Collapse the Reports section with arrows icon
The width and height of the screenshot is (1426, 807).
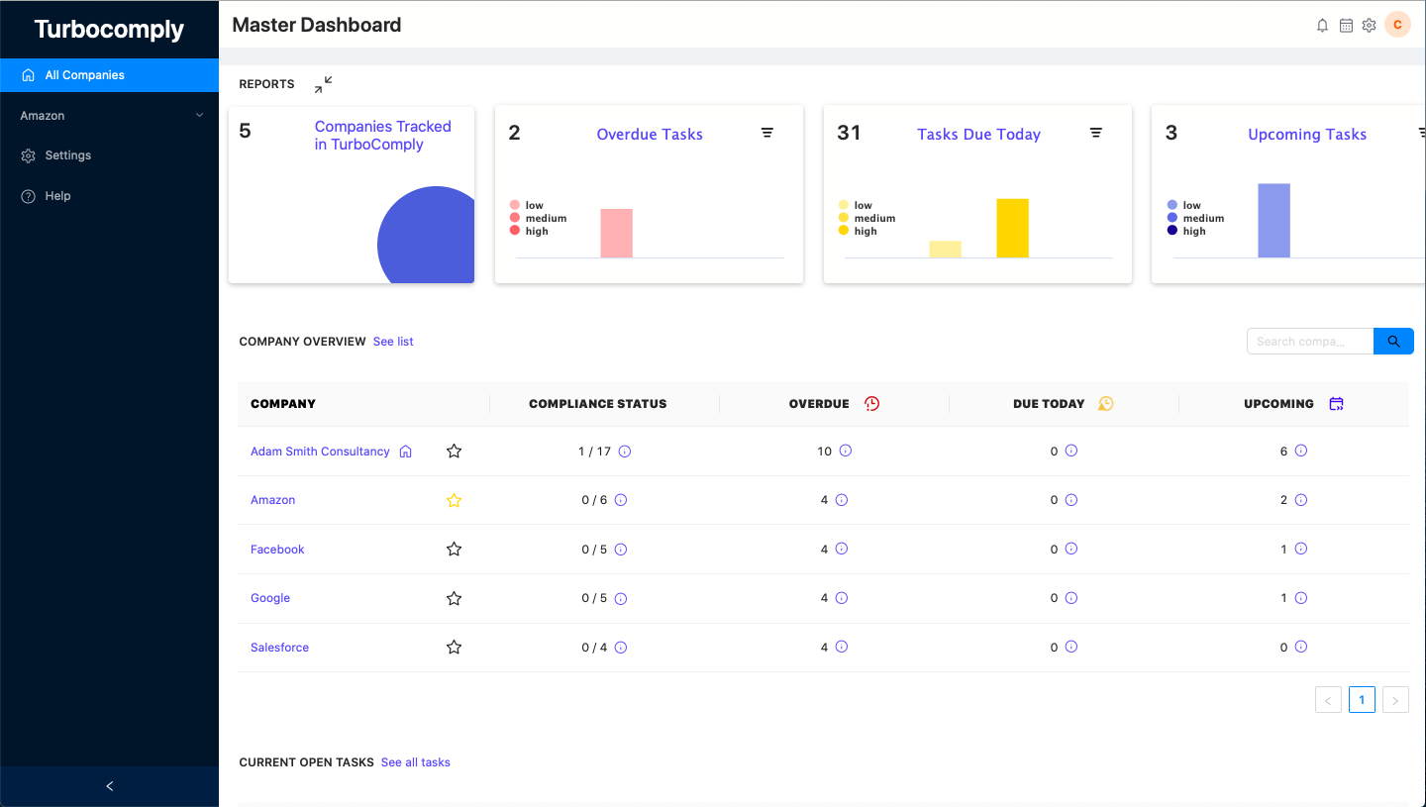tap(323, 85)
